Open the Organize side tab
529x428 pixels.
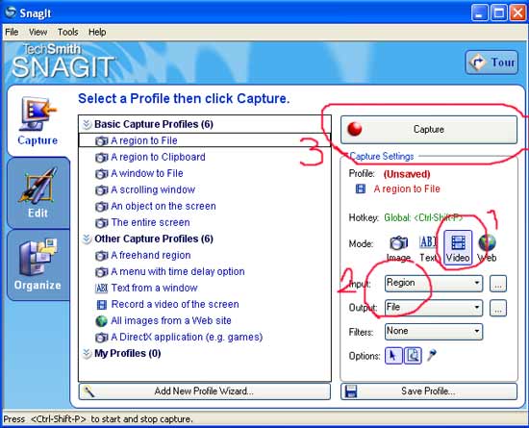pyautogui.click(x=38, y=265)
